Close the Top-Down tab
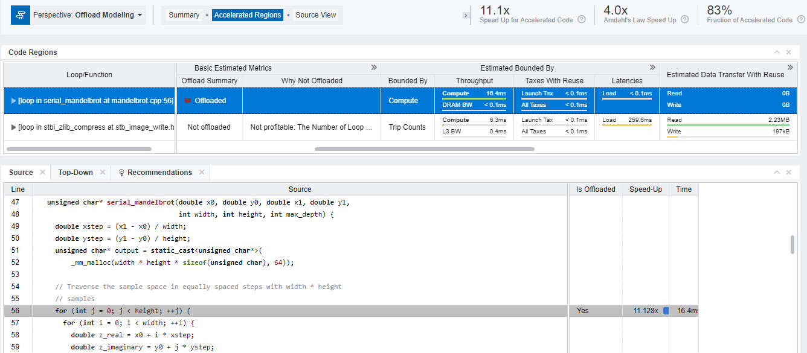Screen dimensions: 807x353 click(102, 173)
